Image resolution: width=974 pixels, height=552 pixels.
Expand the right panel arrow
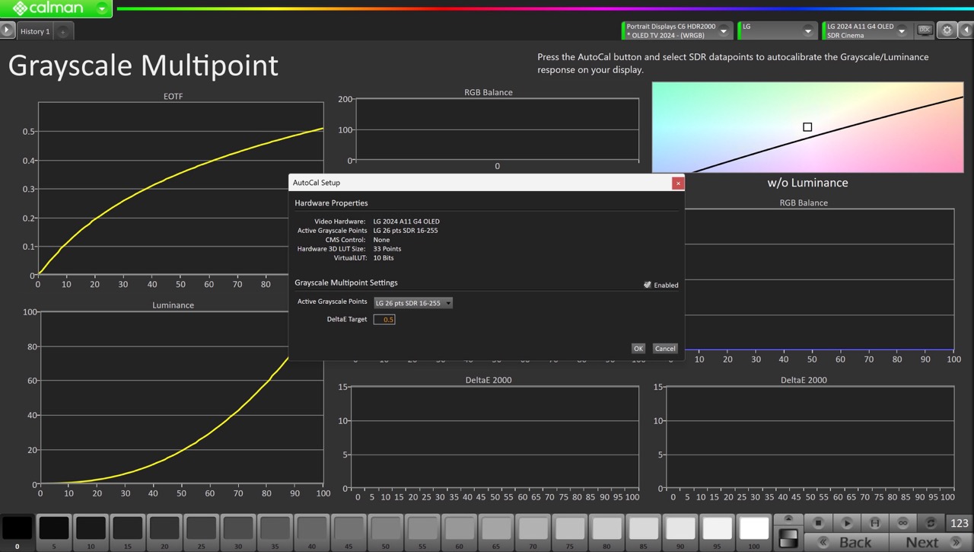[x=966, y=30]
